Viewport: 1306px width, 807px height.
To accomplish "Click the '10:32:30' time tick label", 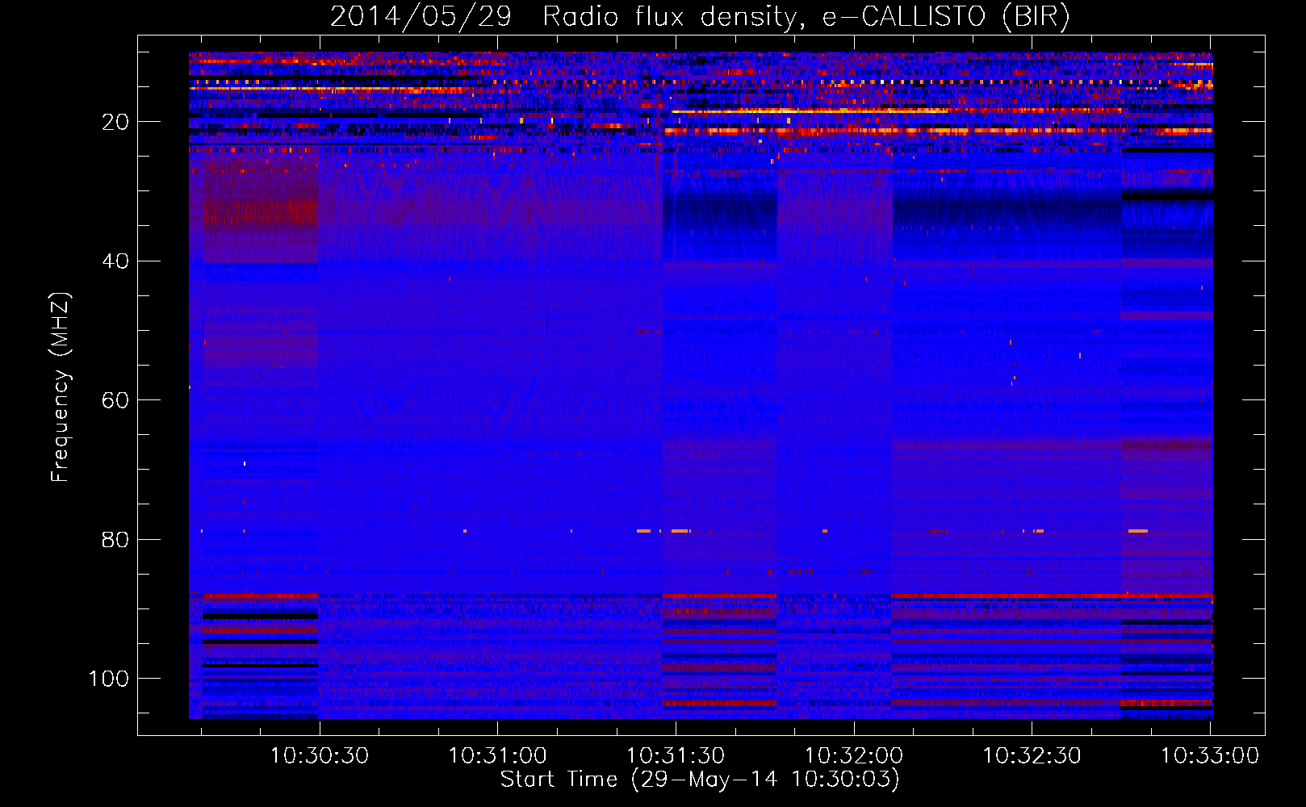I will pos(1032,756).
